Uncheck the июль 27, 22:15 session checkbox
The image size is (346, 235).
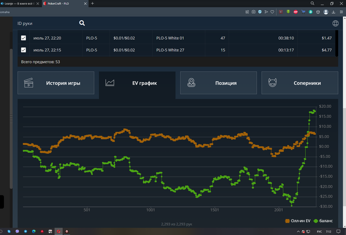tap(23, 50)
